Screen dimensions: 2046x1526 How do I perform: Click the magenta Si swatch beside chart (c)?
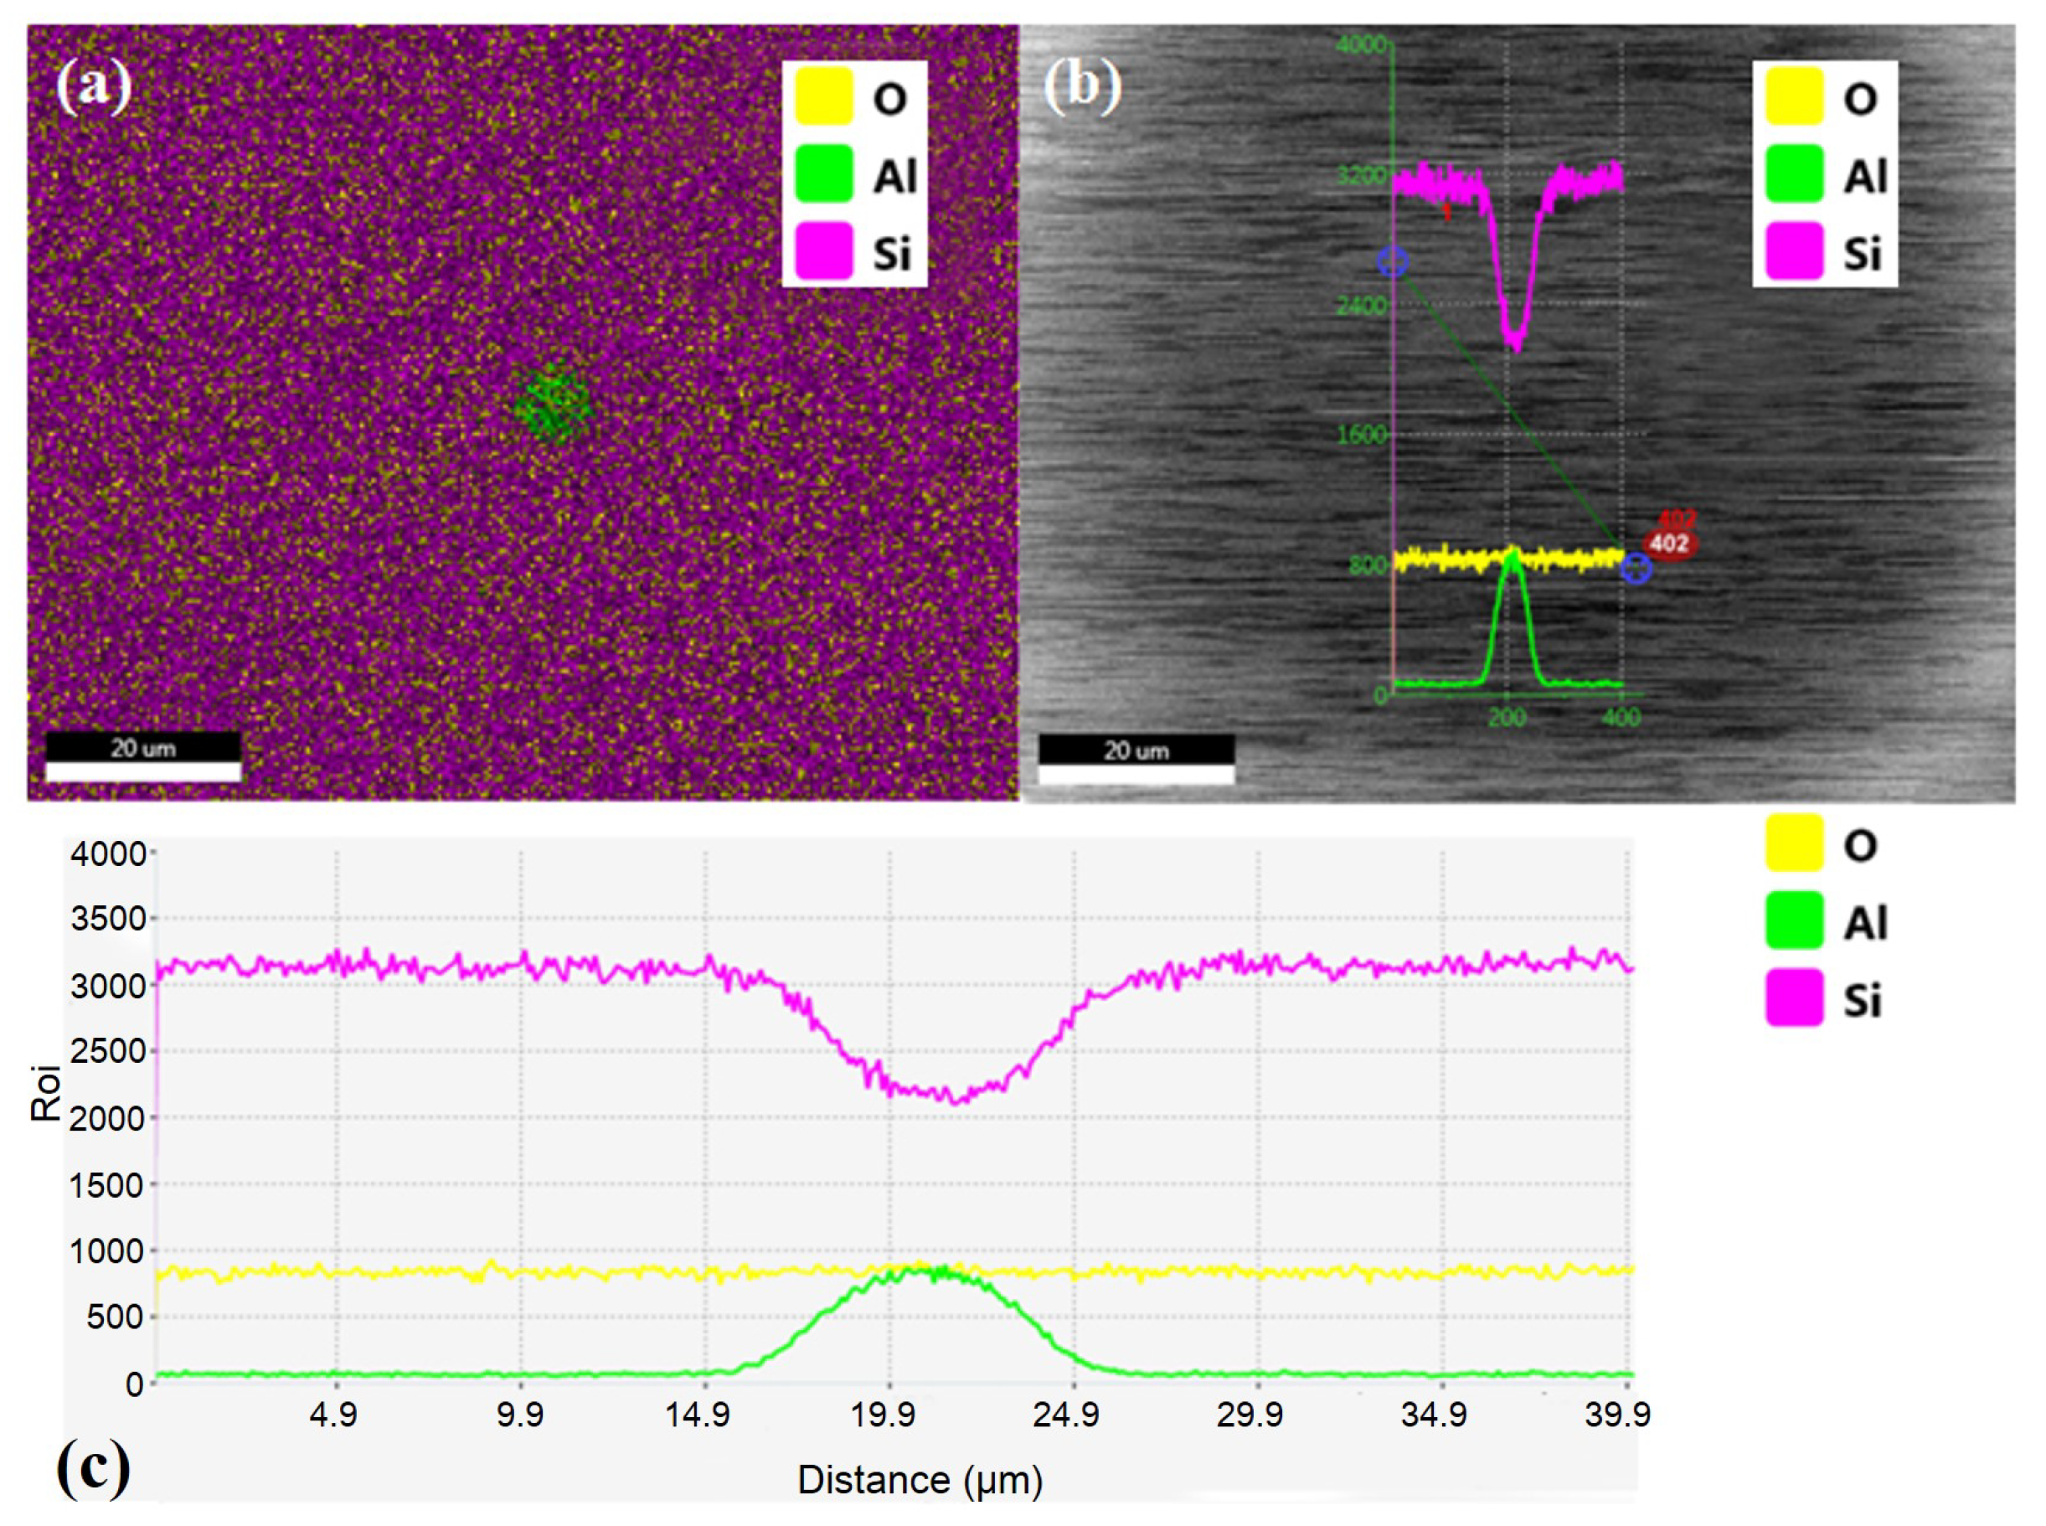[x=1793, y=997]
